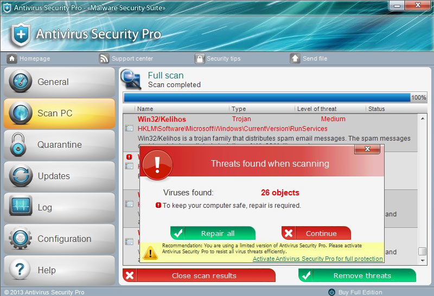Click the 'Scan completed' status text
434x296 pixels.
click(174, 85)
